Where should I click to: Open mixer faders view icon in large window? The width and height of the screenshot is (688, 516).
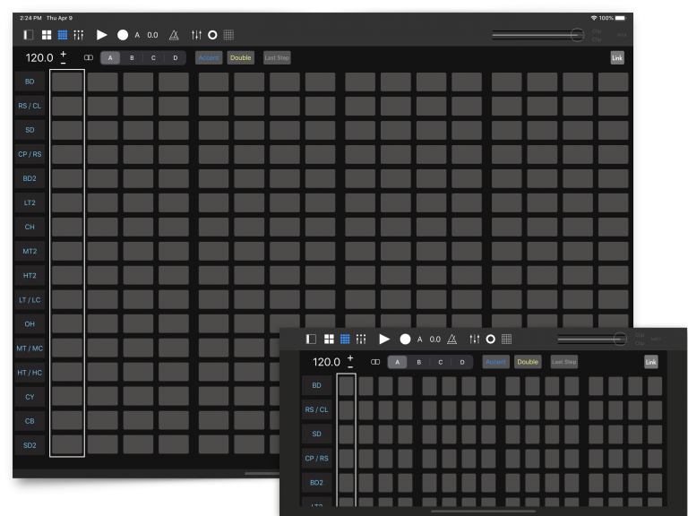coord(79,35)
